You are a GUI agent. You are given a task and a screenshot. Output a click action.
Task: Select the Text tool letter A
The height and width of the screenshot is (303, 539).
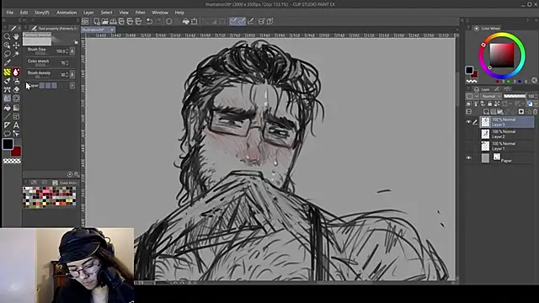tap(16, 125)
